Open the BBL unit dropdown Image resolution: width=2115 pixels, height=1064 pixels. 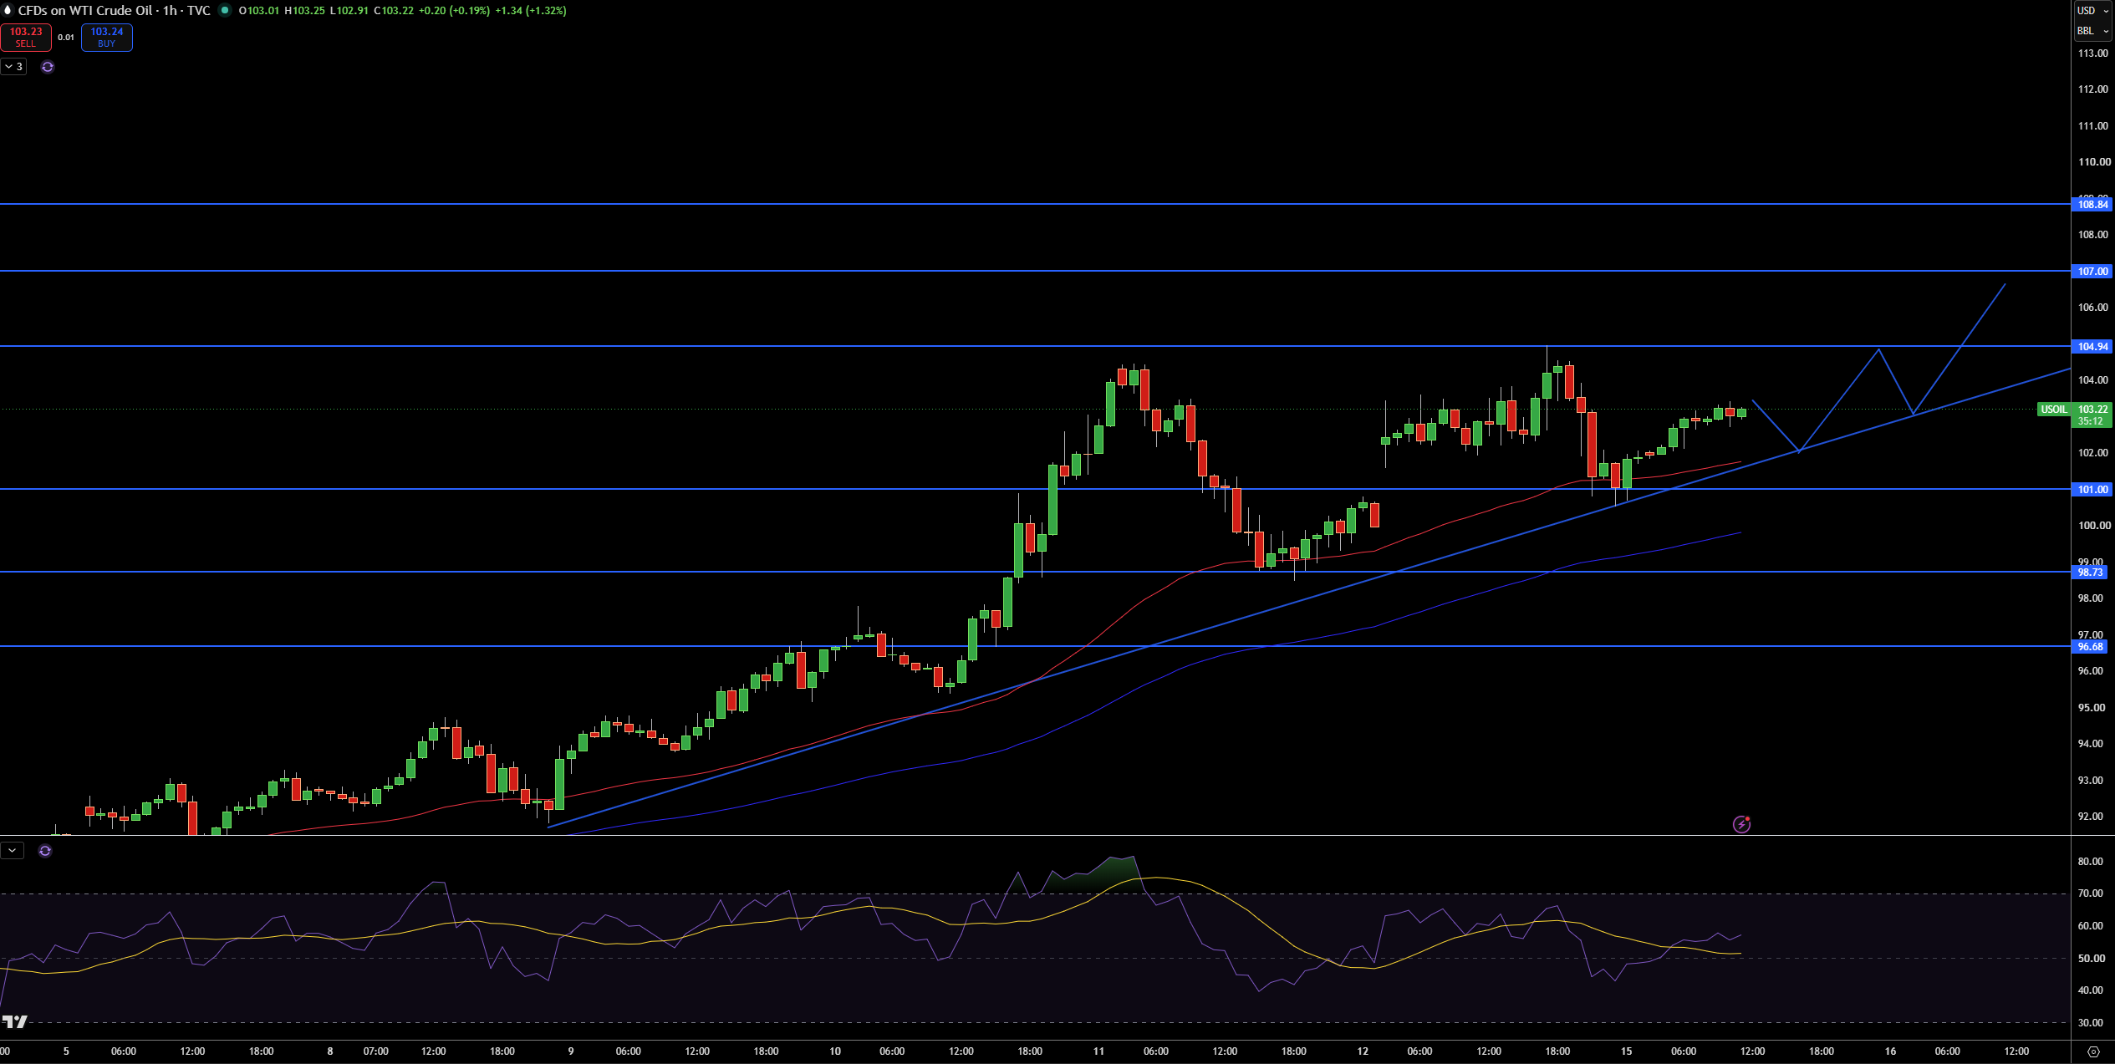point(2093,31)
